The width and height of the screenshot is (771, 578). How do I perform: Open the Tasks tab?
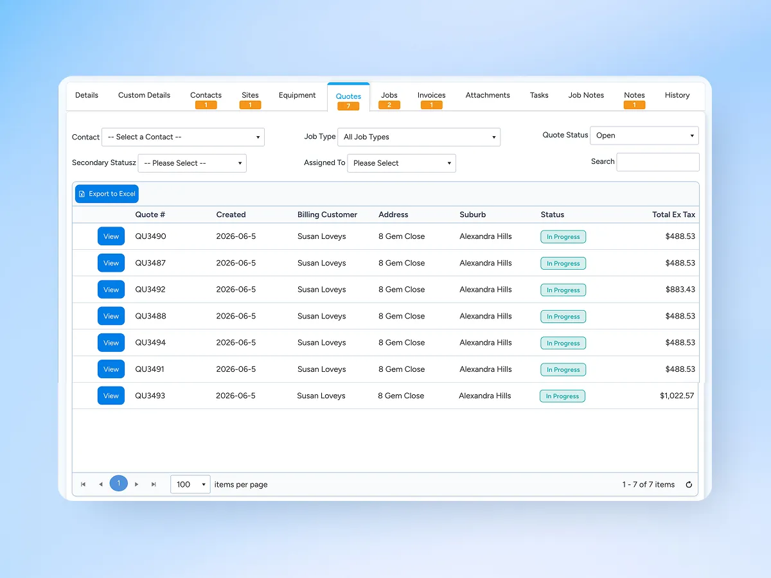539,95
